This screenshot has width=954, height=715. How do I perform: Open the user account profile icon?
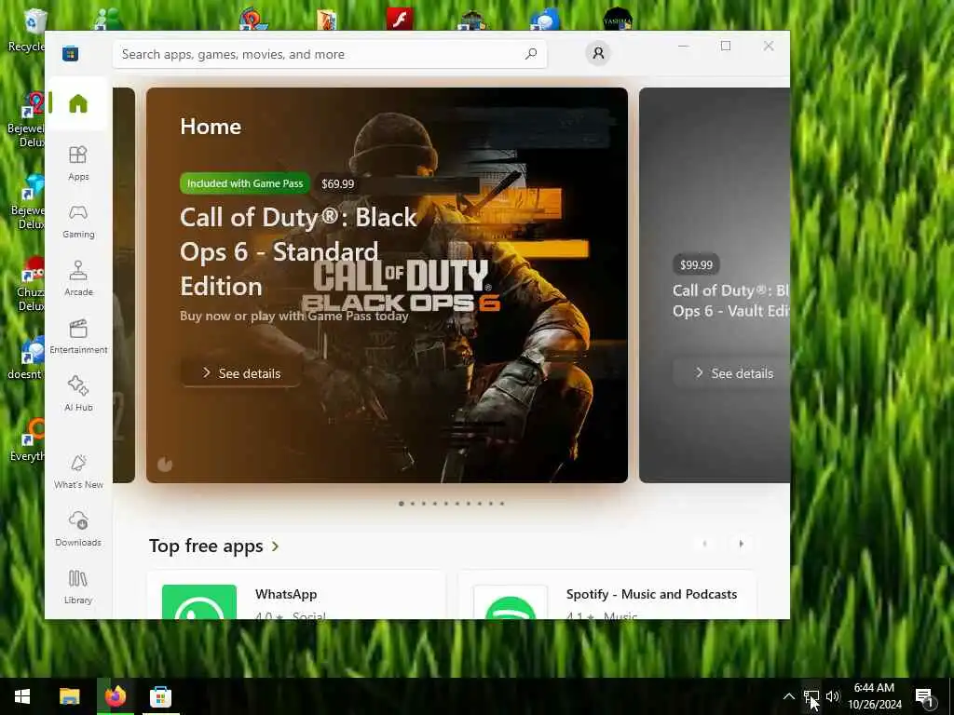pyautogui.click(x=598, y=53)
